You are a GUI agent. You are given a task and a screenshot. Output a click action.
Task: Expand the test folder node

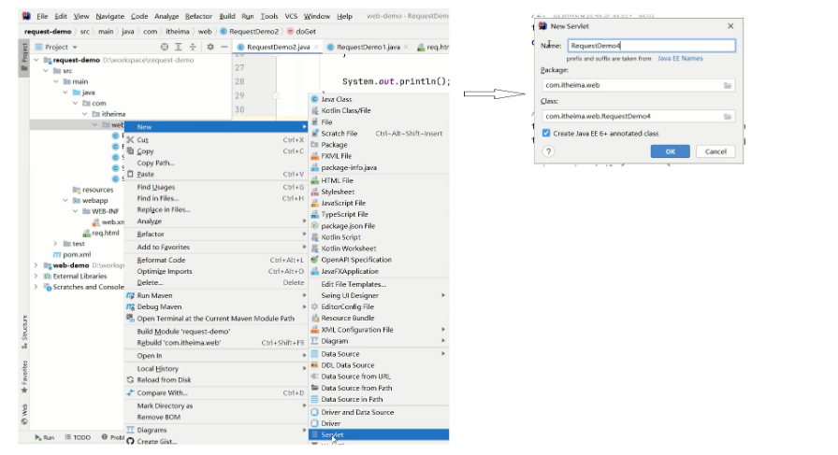pos(55,244)
